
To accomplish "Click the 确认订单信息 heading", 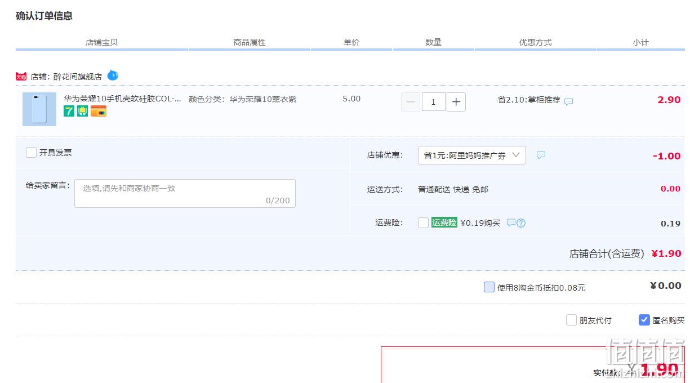I will (x=44, y=16).
